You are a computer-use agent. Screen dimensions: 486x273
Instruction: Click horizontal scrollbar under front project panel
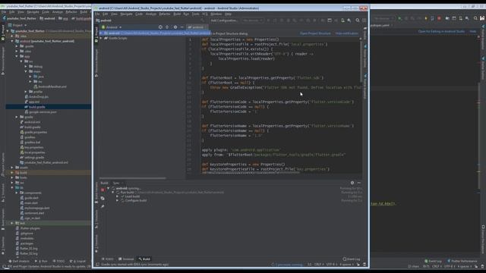(x=133, y=178)
